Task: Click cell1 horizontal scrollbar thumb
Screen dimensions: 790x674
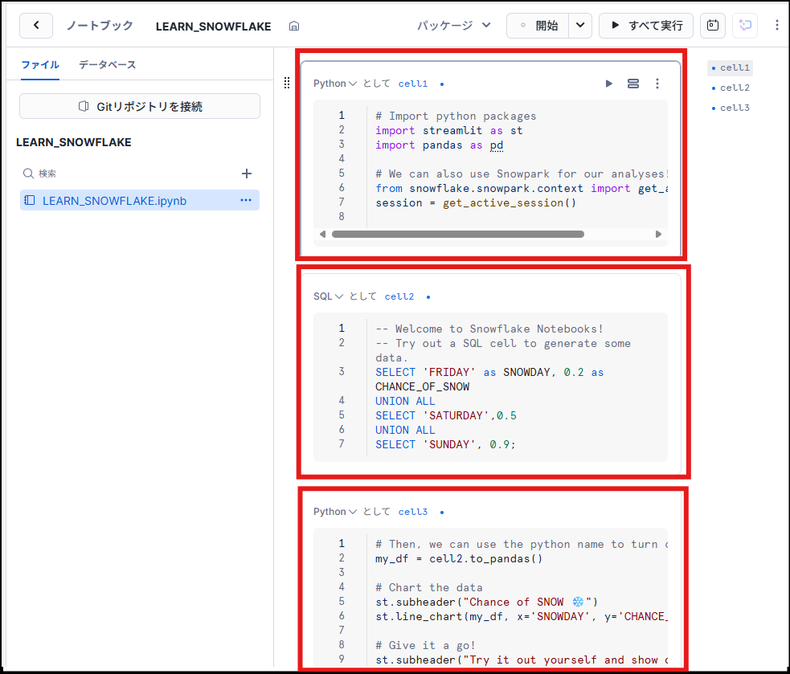Action: 458,235
